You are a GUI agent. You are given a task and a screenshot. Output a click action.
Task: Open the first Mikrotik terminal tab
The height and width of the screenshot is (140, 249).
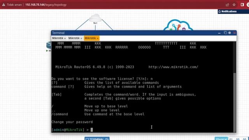(58, 38)
